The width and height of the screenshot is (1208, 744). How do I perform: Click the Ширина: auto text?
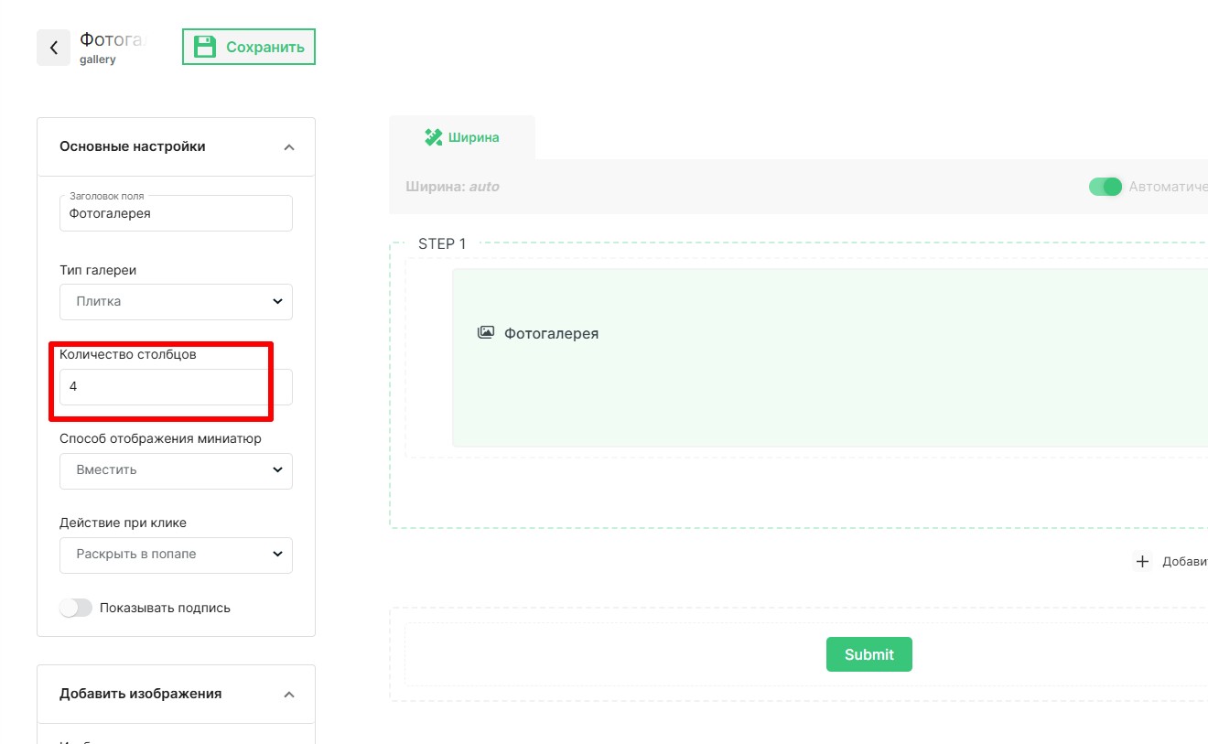click(452, 187)
